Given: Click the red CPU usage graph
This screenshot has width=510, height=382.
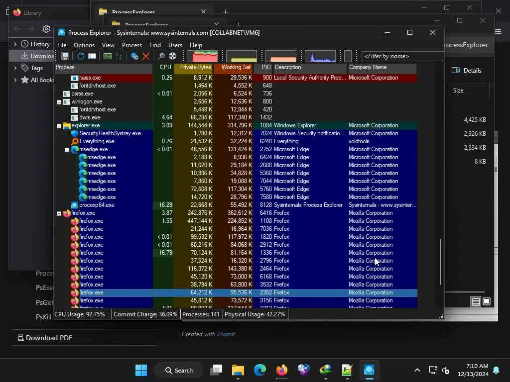Looking at the screenshot, I should pos(202,56).
